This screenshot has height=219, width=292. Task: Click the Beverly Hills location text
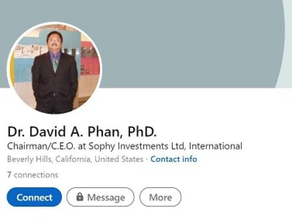30,159
